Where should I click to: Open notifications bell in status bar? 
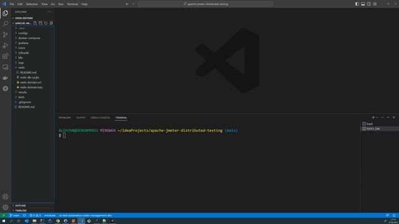coord(394,215)
